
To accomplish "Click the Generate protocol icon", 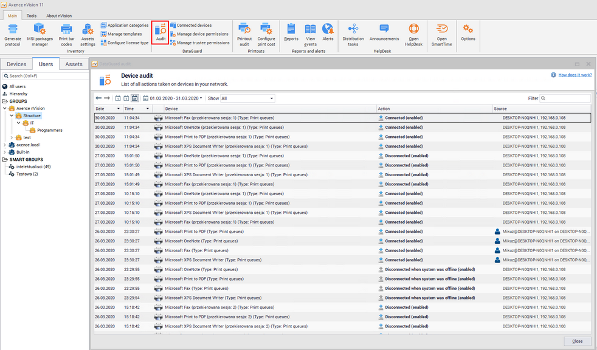I will point(12,33).
